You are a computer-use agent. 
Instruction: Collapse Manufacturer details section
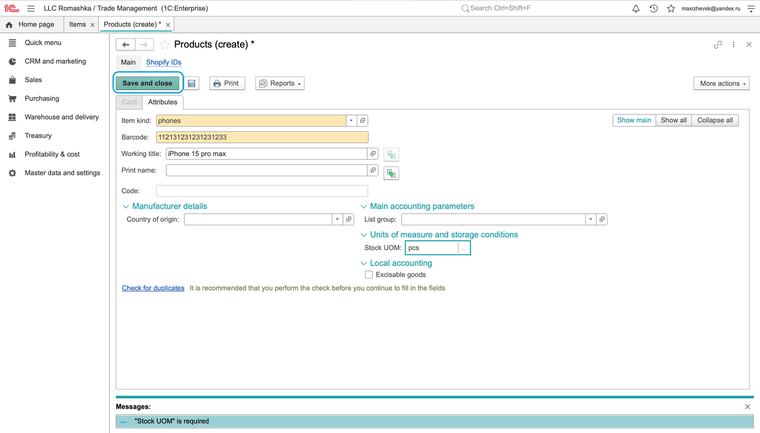tap(126, 207)
